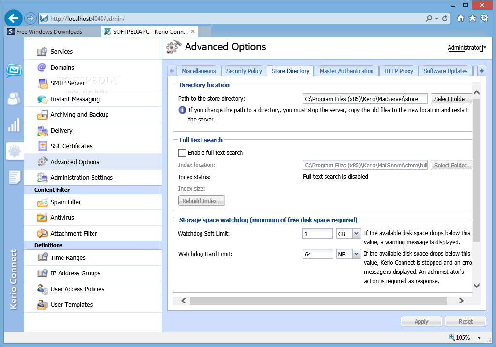Open the configuration gear section in left rail

coord(14,151)
